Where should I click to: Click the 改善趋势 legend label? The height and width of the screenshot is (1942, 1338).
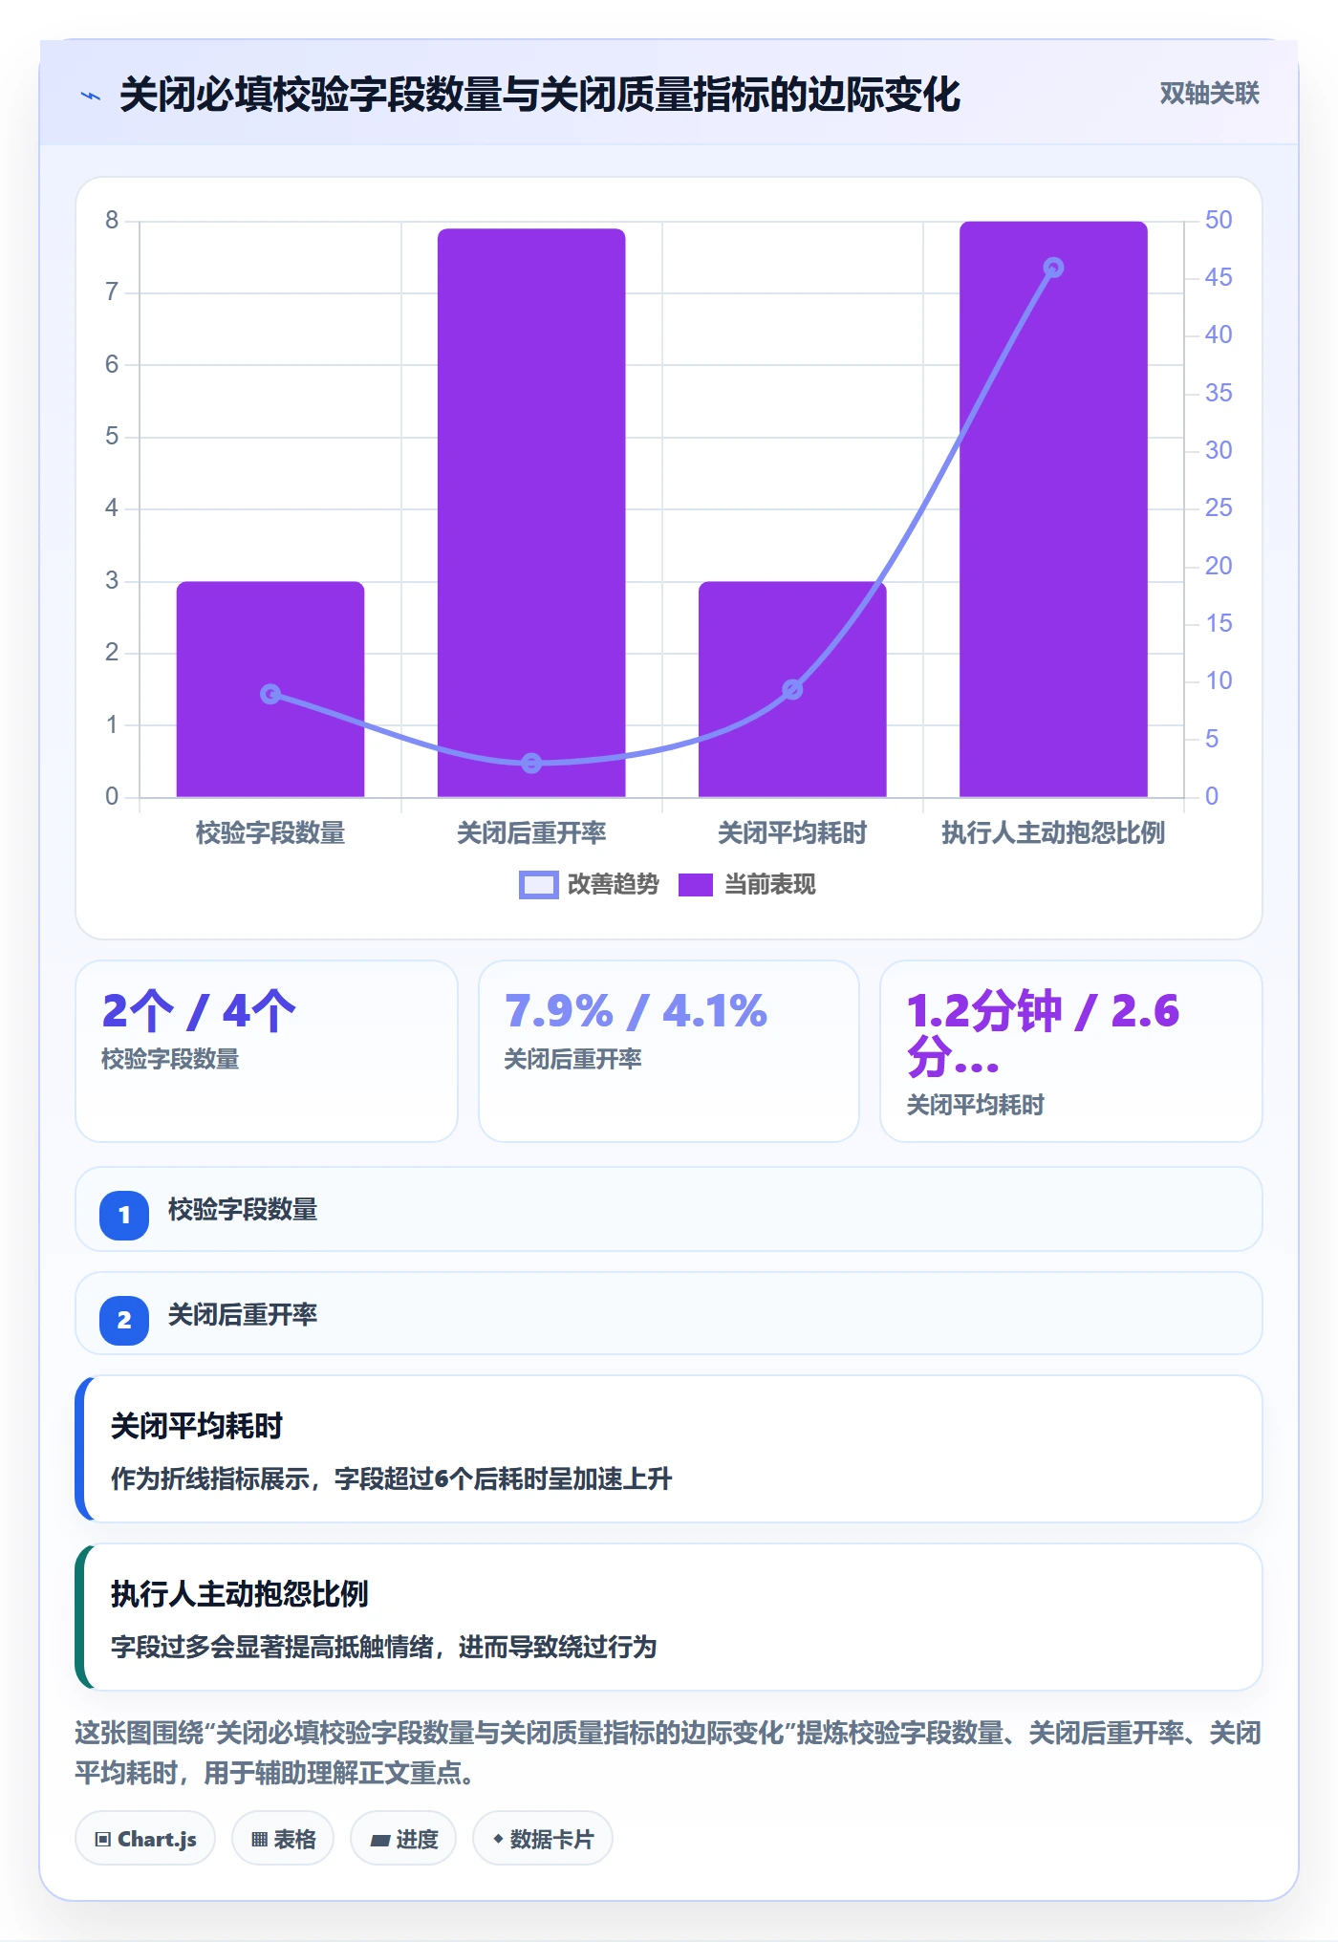(614, 885)
